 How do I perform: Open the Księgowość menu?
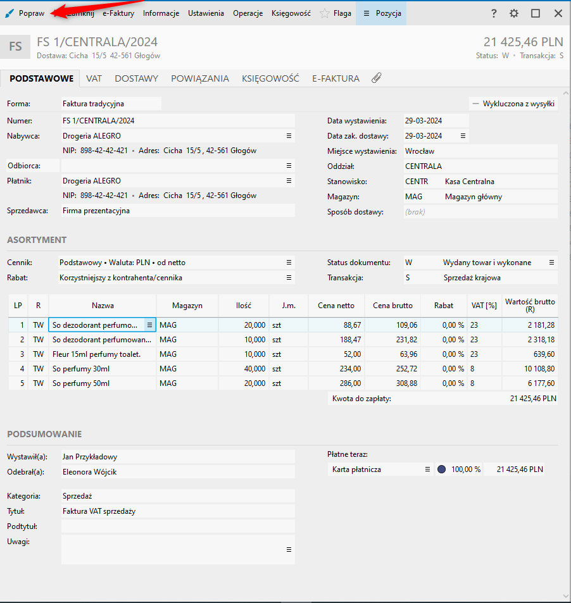[291, 13]
